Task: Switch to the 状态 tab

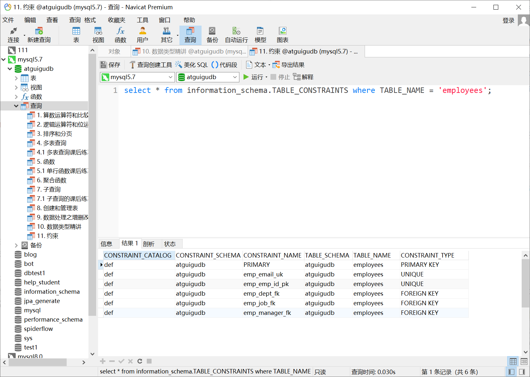Action: click(170, 244)
